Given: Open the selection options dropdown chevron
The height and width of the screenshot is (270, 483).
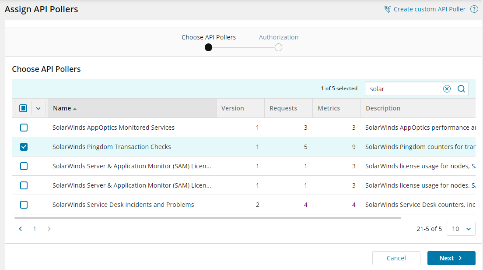Looking at the screenshot, I should (38, 108).
